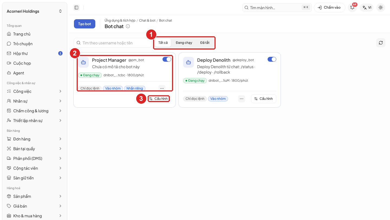Go to Trang chủ home page
390x220 pixels.
tap(35, 34)
